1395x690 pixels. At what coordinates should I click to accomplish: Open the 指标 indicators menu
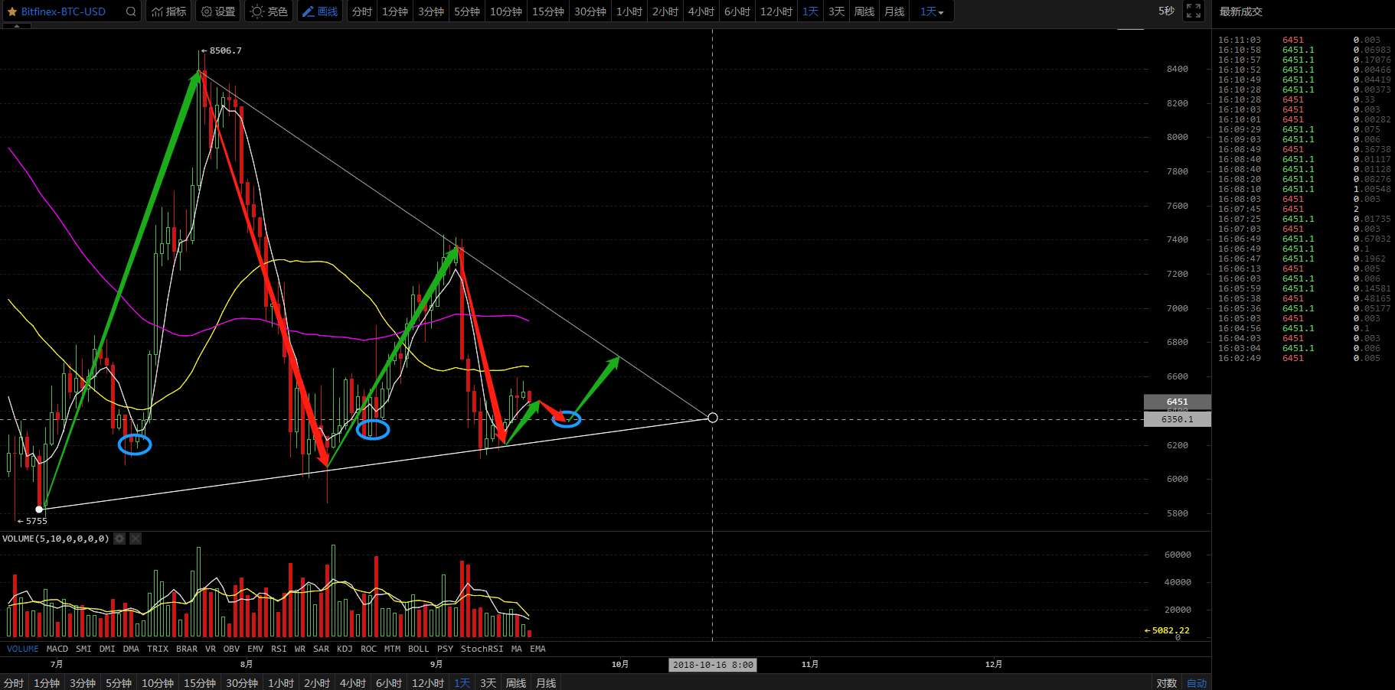pos(168,11)
